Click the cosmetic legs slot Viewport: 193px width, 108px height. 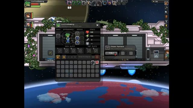click(x=82, y=43)
